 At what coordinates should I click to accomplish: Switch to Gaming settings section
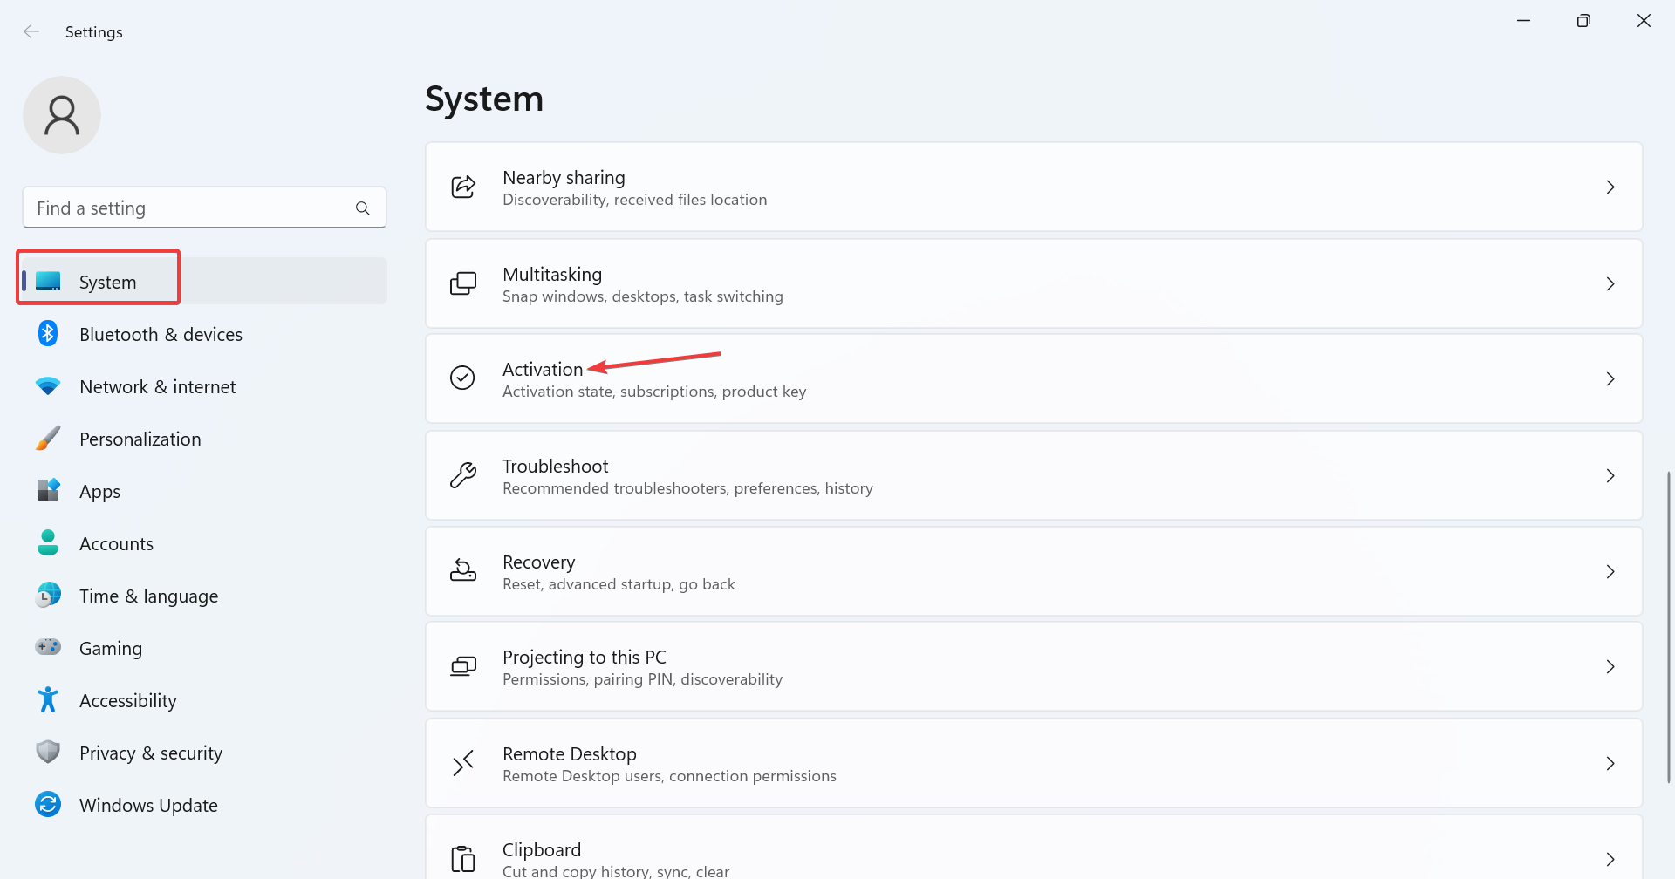(x=111, y=649)
